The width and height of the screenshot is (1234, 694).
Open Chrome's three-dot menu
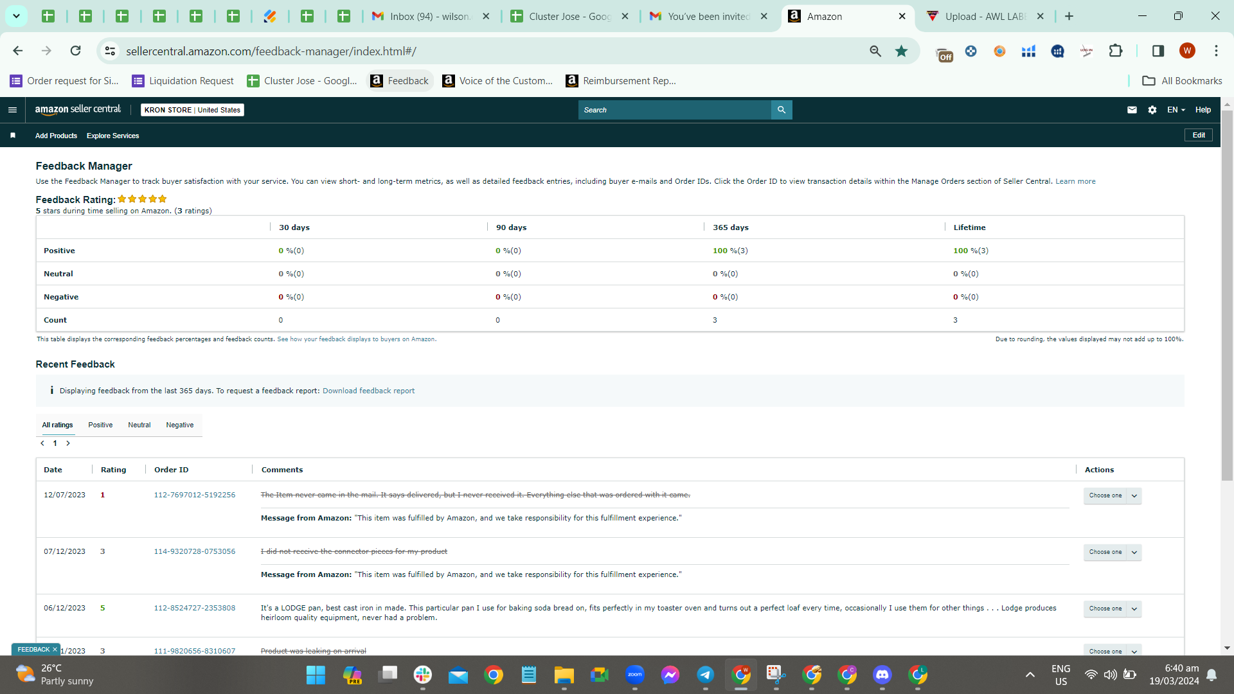click(1216, 51)
